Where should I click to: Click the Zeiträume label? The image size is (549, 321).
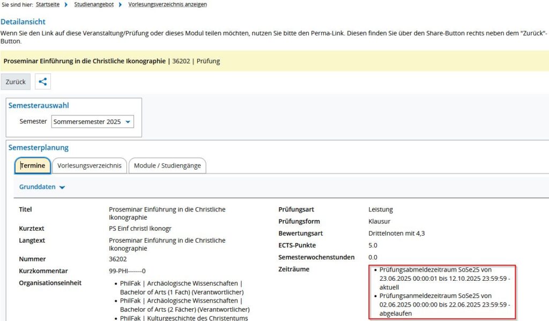(x=294, y=269)
